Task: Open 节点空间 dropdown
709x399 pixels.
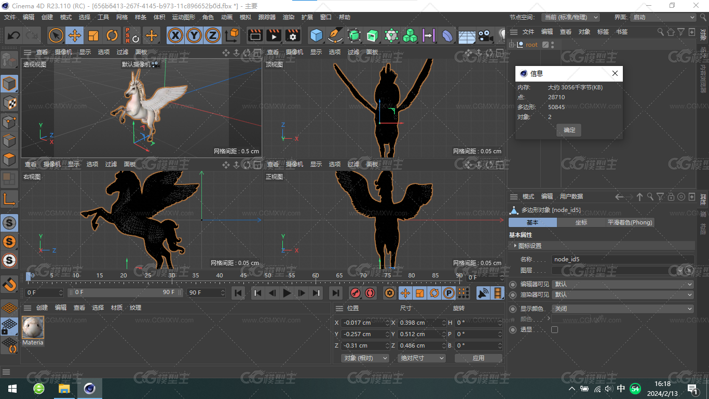Action: point(570,17)
